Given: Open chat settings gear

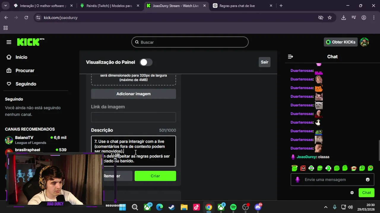Looking at the screenshot, I should point(352,193).
